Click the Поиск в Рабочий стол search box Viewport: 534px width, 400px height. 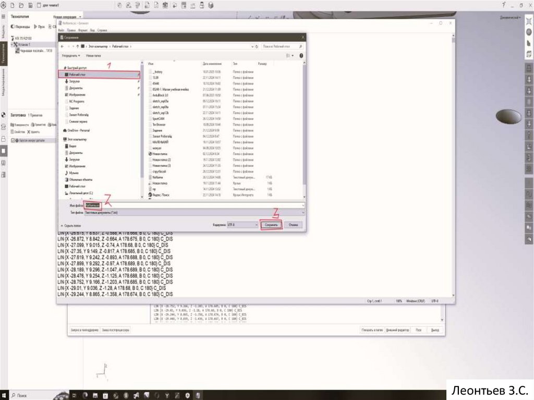282,46
